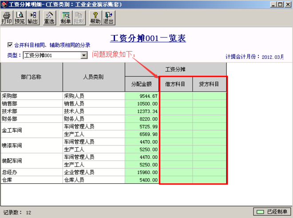Click the 批制 (Batch make) toolbar icon
Viewport: 293px width, 218px height.
(78, 18)
